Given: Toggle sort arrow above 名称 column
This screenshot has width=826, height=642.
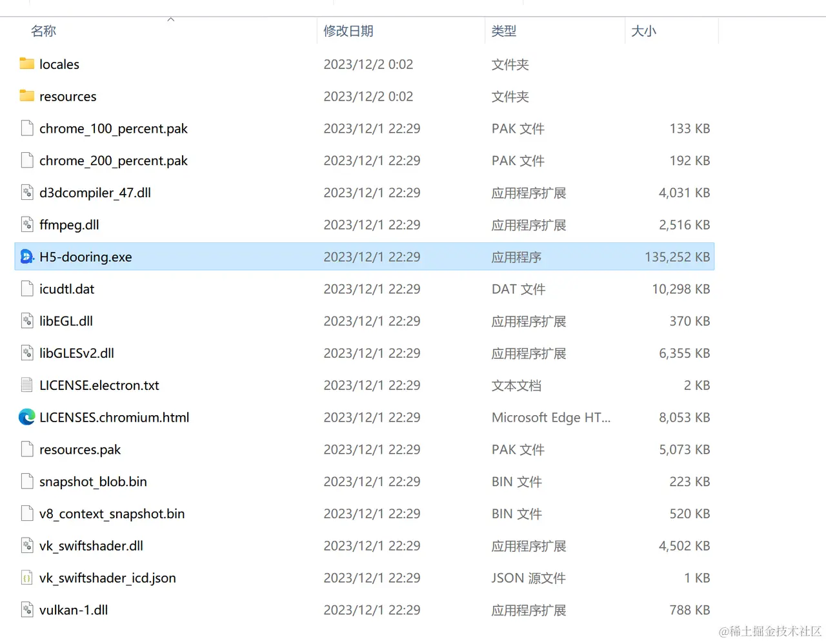Looking at the screenshot, I should (171, 19).
